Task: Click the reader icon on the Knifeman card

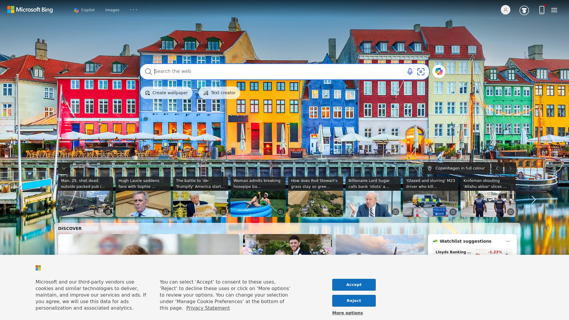Action: [x=511, y=212]
